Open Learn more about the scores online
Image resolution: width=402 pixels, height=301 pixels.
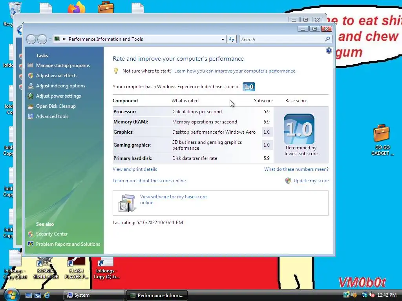click(x=149, y=181)
